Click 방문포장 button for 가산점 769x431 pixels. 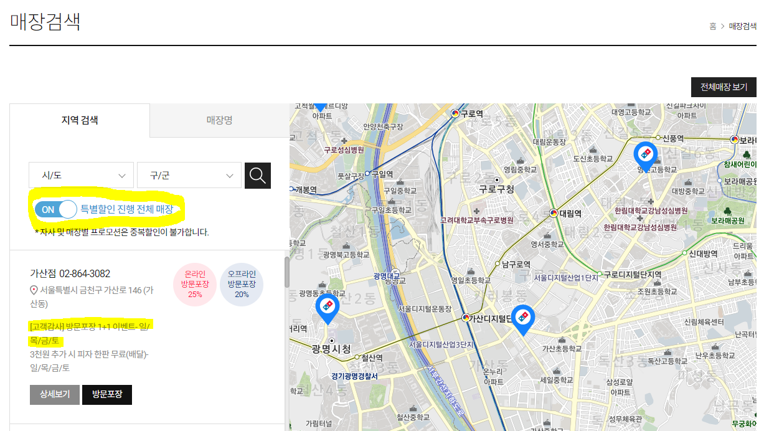107,394
